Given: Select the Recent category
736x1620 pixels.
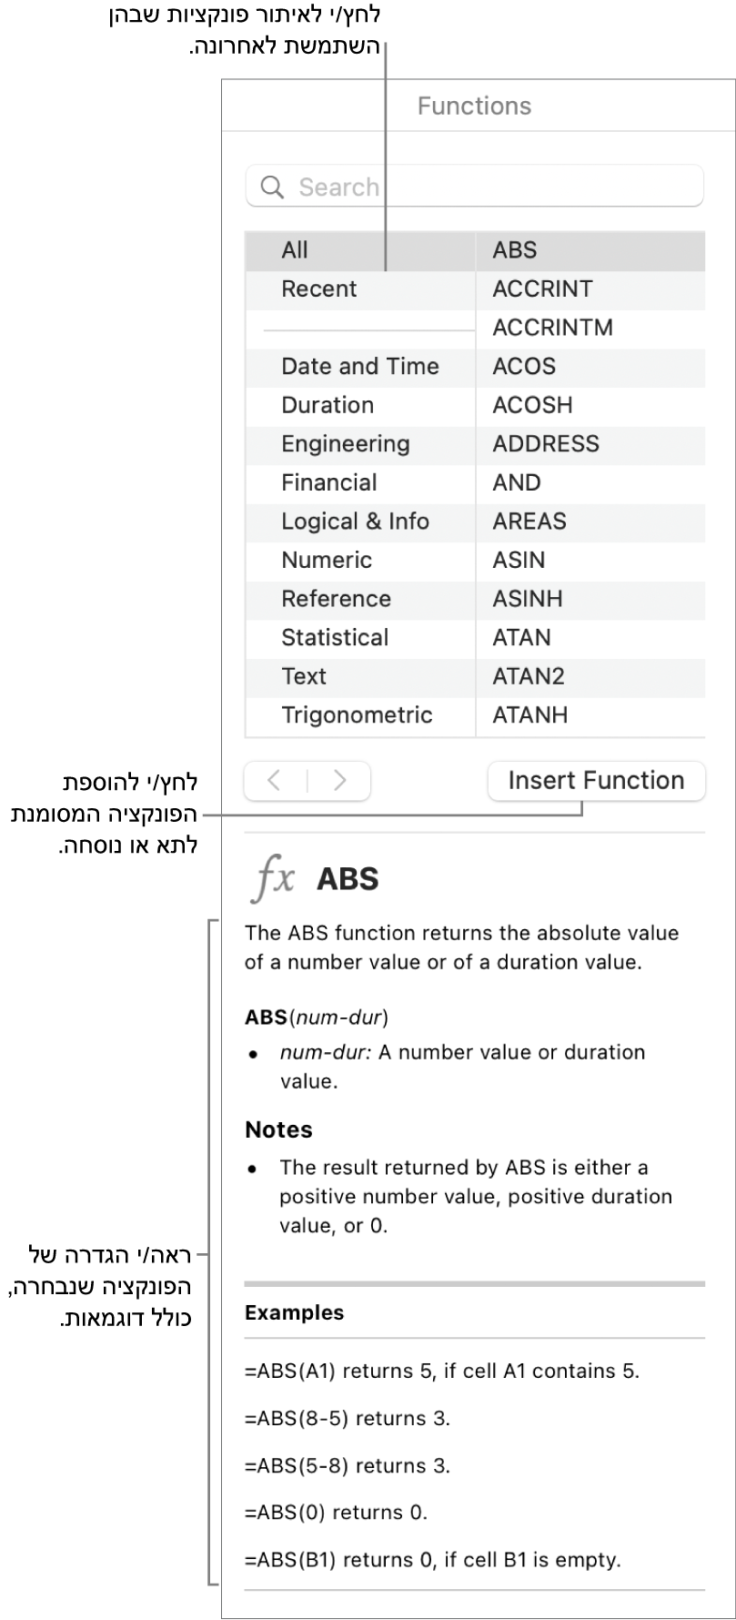Looking at the screenshot, I should click(x=318, y=289).
